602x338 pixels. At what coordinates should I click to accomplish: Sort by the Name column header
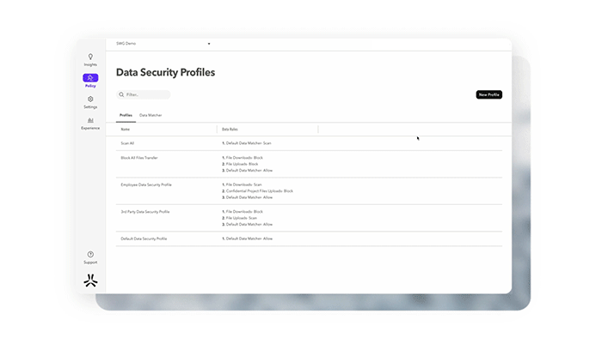coord(126,130)
